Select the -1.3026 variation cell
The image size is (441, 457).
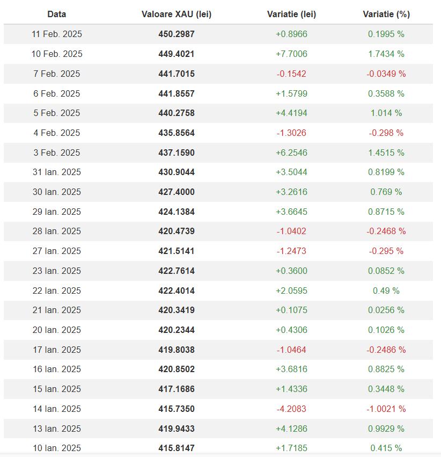click(291, 133)
